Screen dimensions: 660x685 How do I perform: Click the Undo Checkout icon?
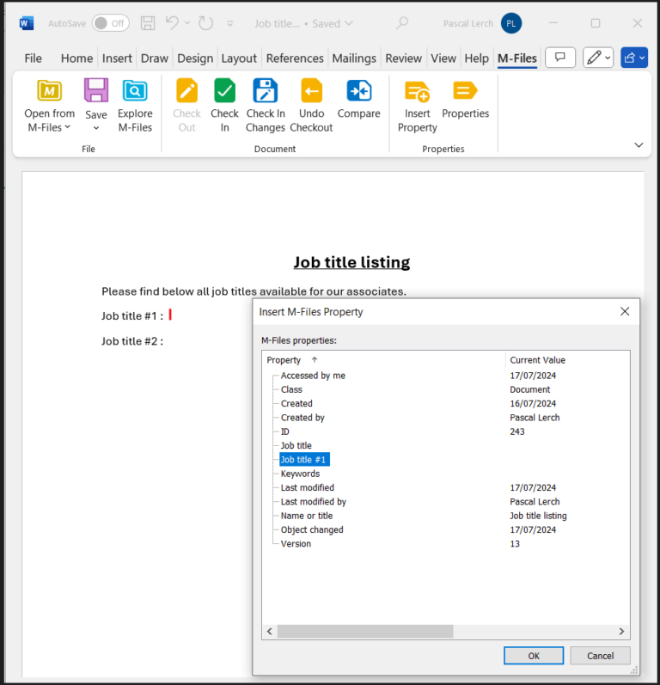[x=311, y=91]
